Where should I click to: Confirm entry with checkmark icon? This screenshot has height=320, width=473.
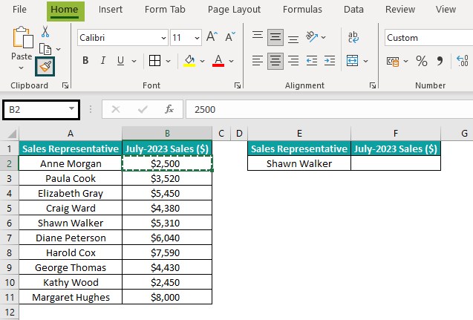point(143,109)
